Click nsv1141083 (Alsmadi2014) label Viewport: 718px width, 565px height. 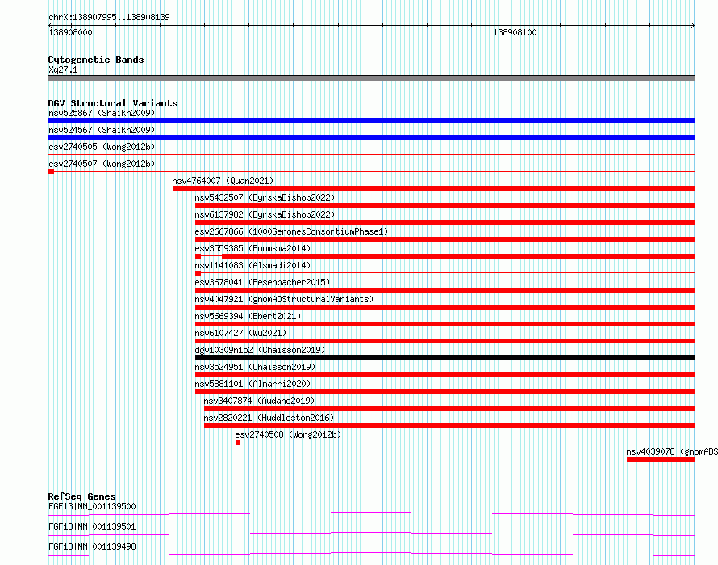(253, 265)
